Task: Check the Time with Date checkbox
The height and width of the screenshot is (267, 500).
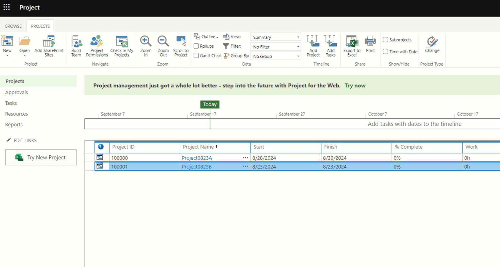Action: (x=385, y=52)
